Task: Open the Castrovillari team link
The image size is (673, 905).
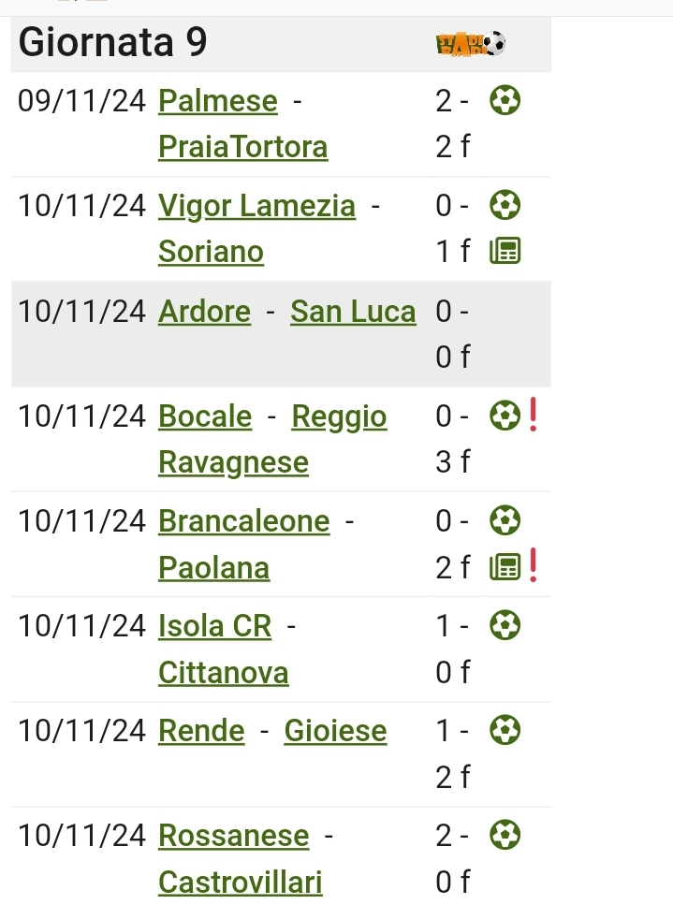Action: pos(241,882)
